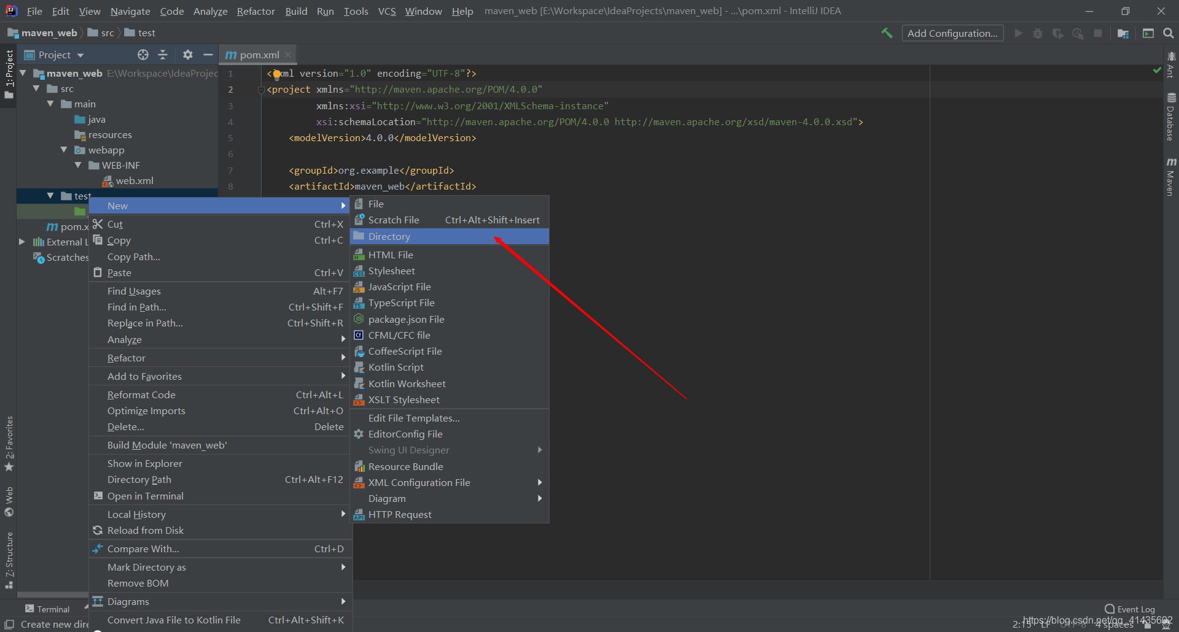
Task: Choose Scratch File in the New submenu
Action: pyautogui.click(x=449, y=220)
